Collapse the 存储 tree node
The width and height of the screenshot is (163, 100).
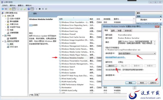[x=3, y=36]
